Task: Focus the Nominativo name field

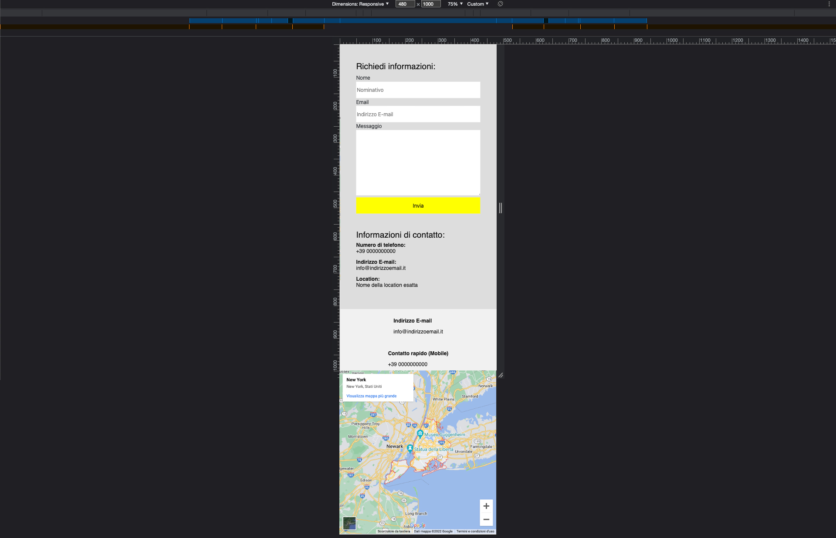Action: tap(418, 90)
